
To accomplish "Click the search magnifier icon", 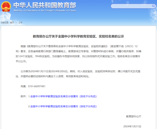I will (x=153, y=6).
